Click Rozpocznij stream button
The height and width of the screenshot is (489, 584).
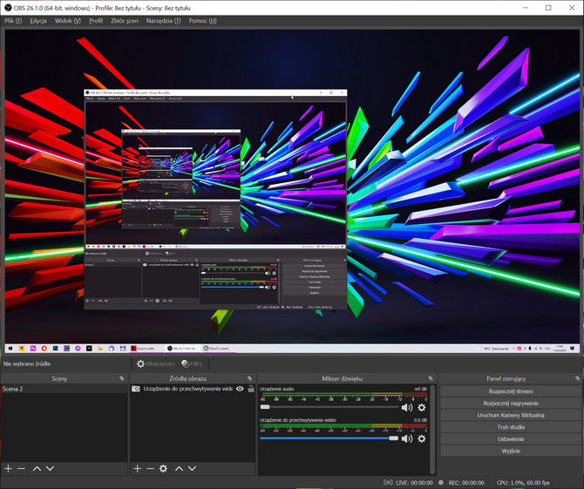pos(511,391)
